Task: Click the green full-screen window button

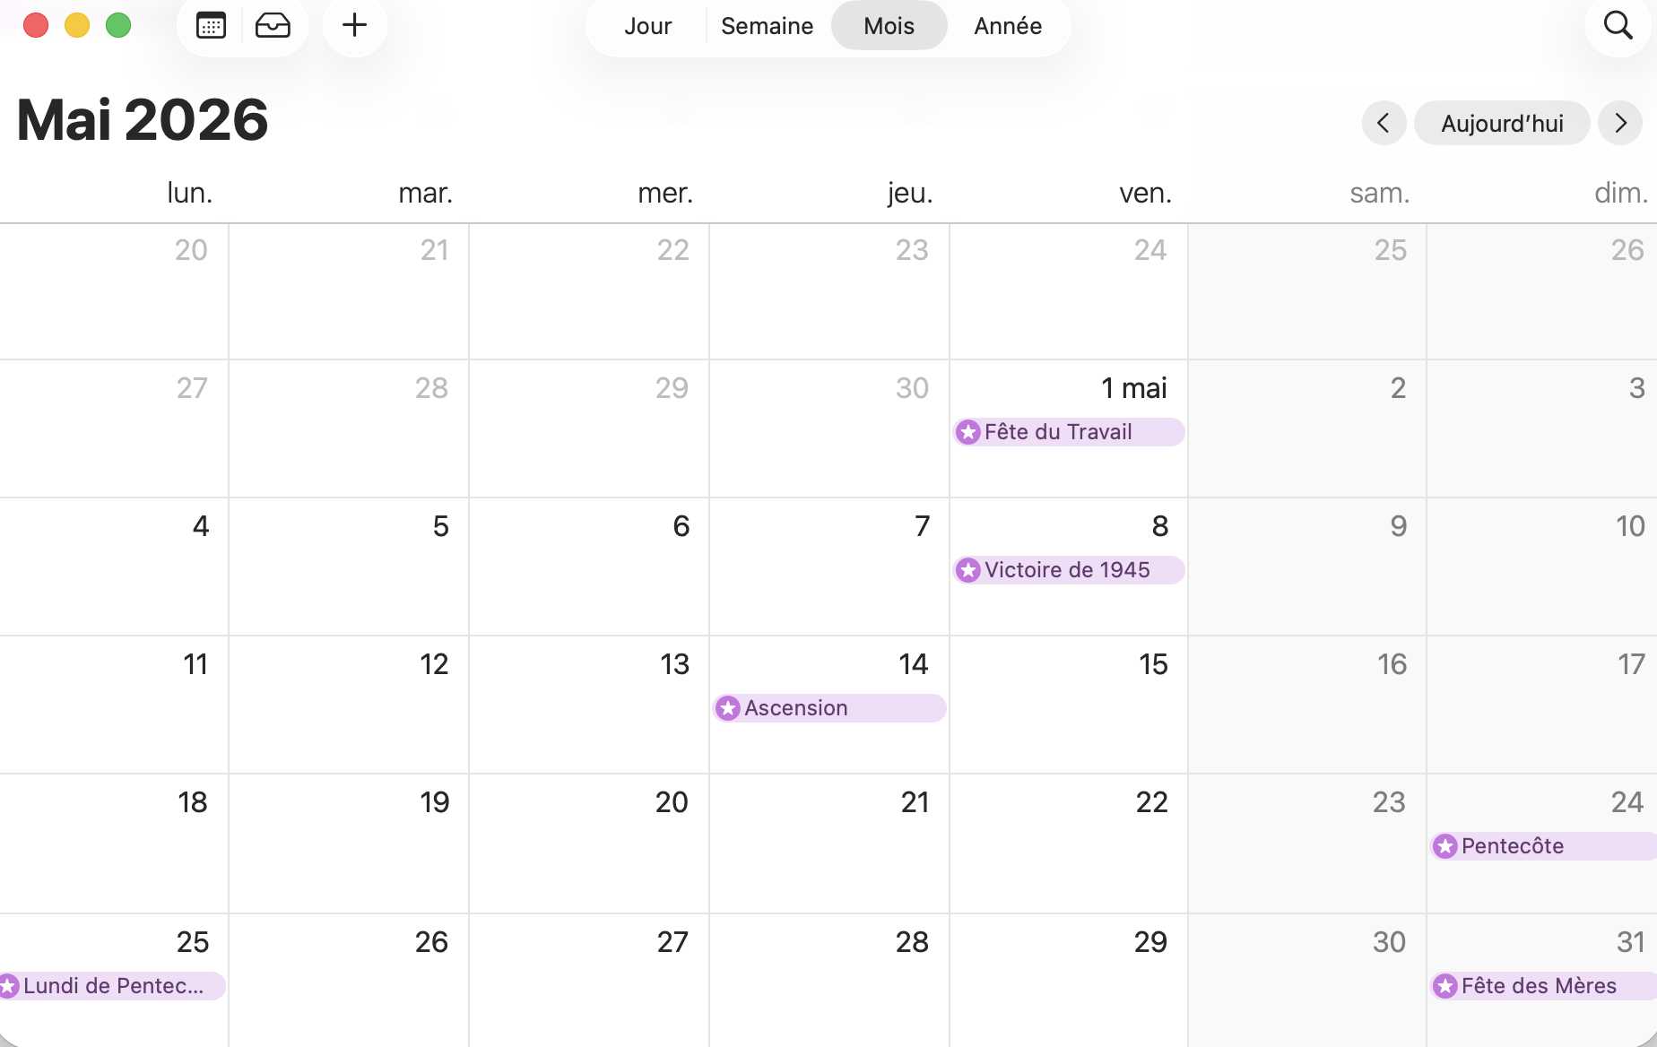Action: (x=118, y=26)
